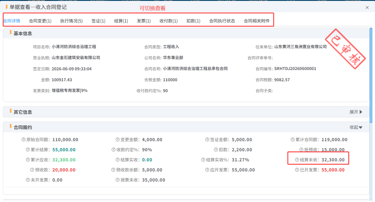375x202 pixels.
Task: Click the help icon beside 累计合同额
Action: tap(293, 139)
